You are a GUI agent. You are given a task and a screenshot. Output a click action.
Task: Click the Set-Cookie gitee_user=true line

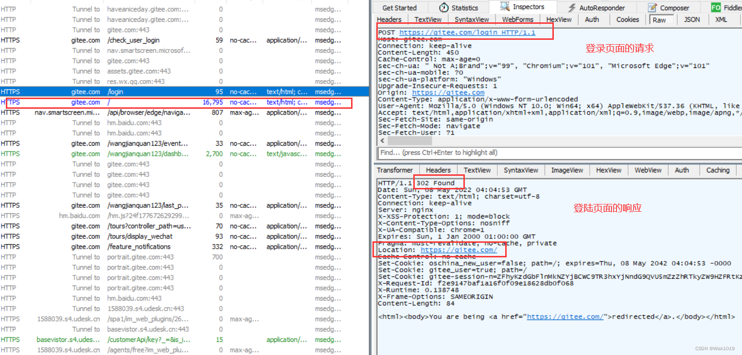[452, 270]
